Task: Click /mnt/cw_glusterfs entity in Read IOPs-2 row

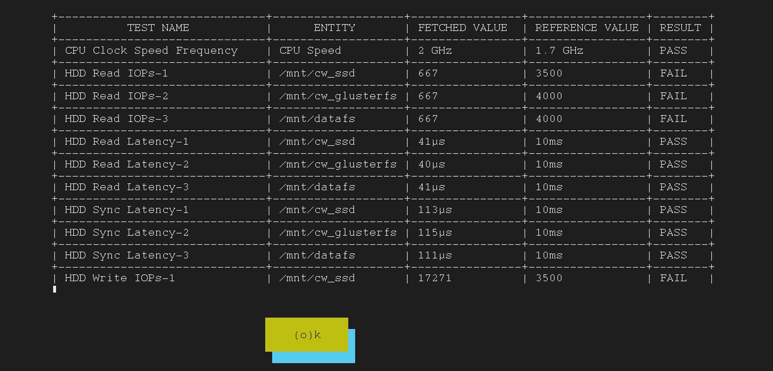Action: pyautogui.click(x=338, y=96)
